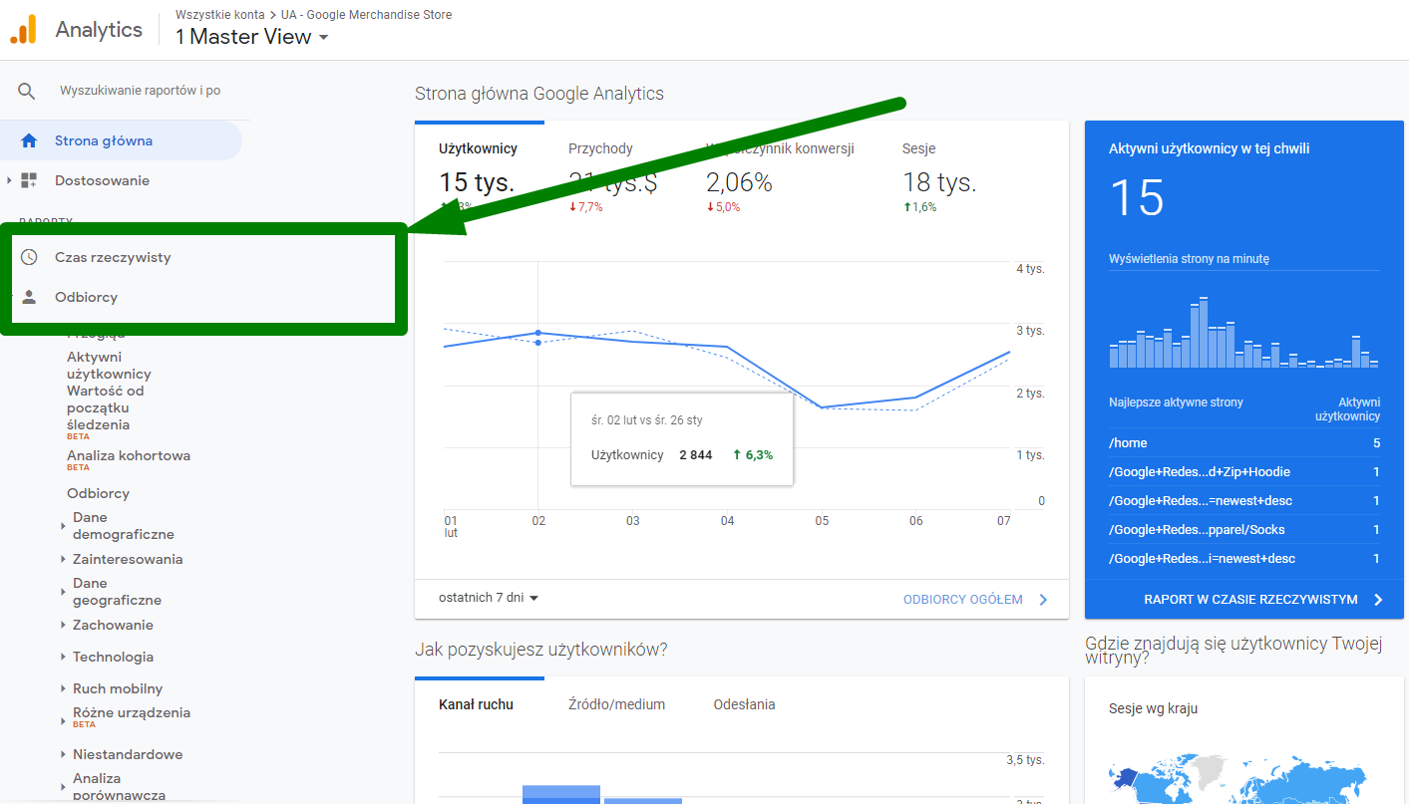Screen dimensions: 1409x804
Task: Open the 1 Master View dropdown
Action: tap(251, 37)
